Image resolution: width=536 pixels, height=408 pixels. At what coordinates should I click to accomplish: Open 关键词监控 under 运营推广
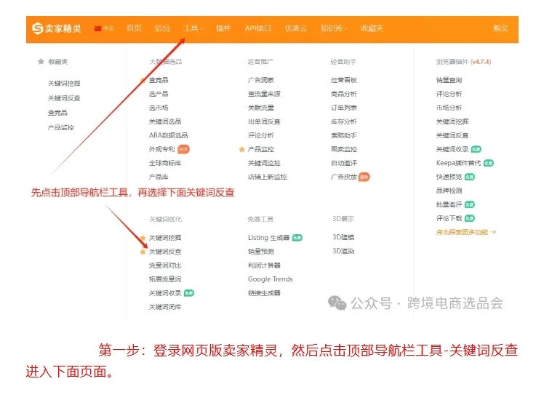[x=264, y=163]
